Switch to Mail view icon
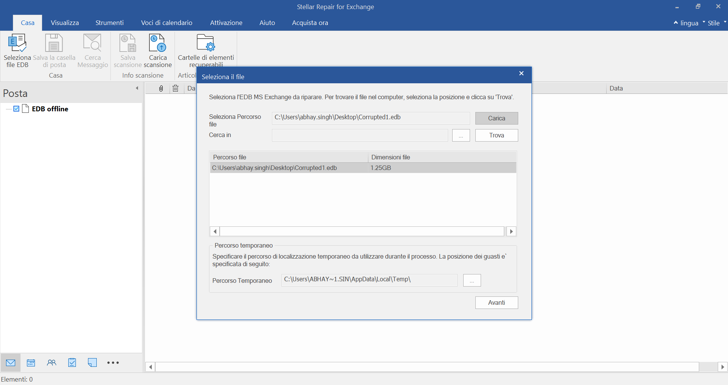The image size is (728, 385). tap(11, 363)
